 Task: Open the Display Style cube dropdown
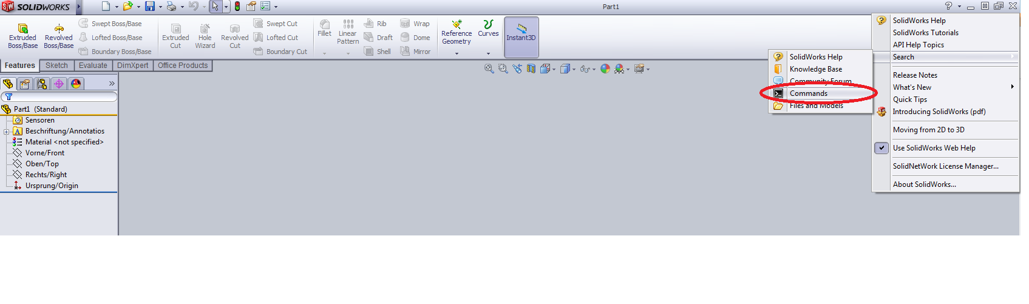point(574,69)
